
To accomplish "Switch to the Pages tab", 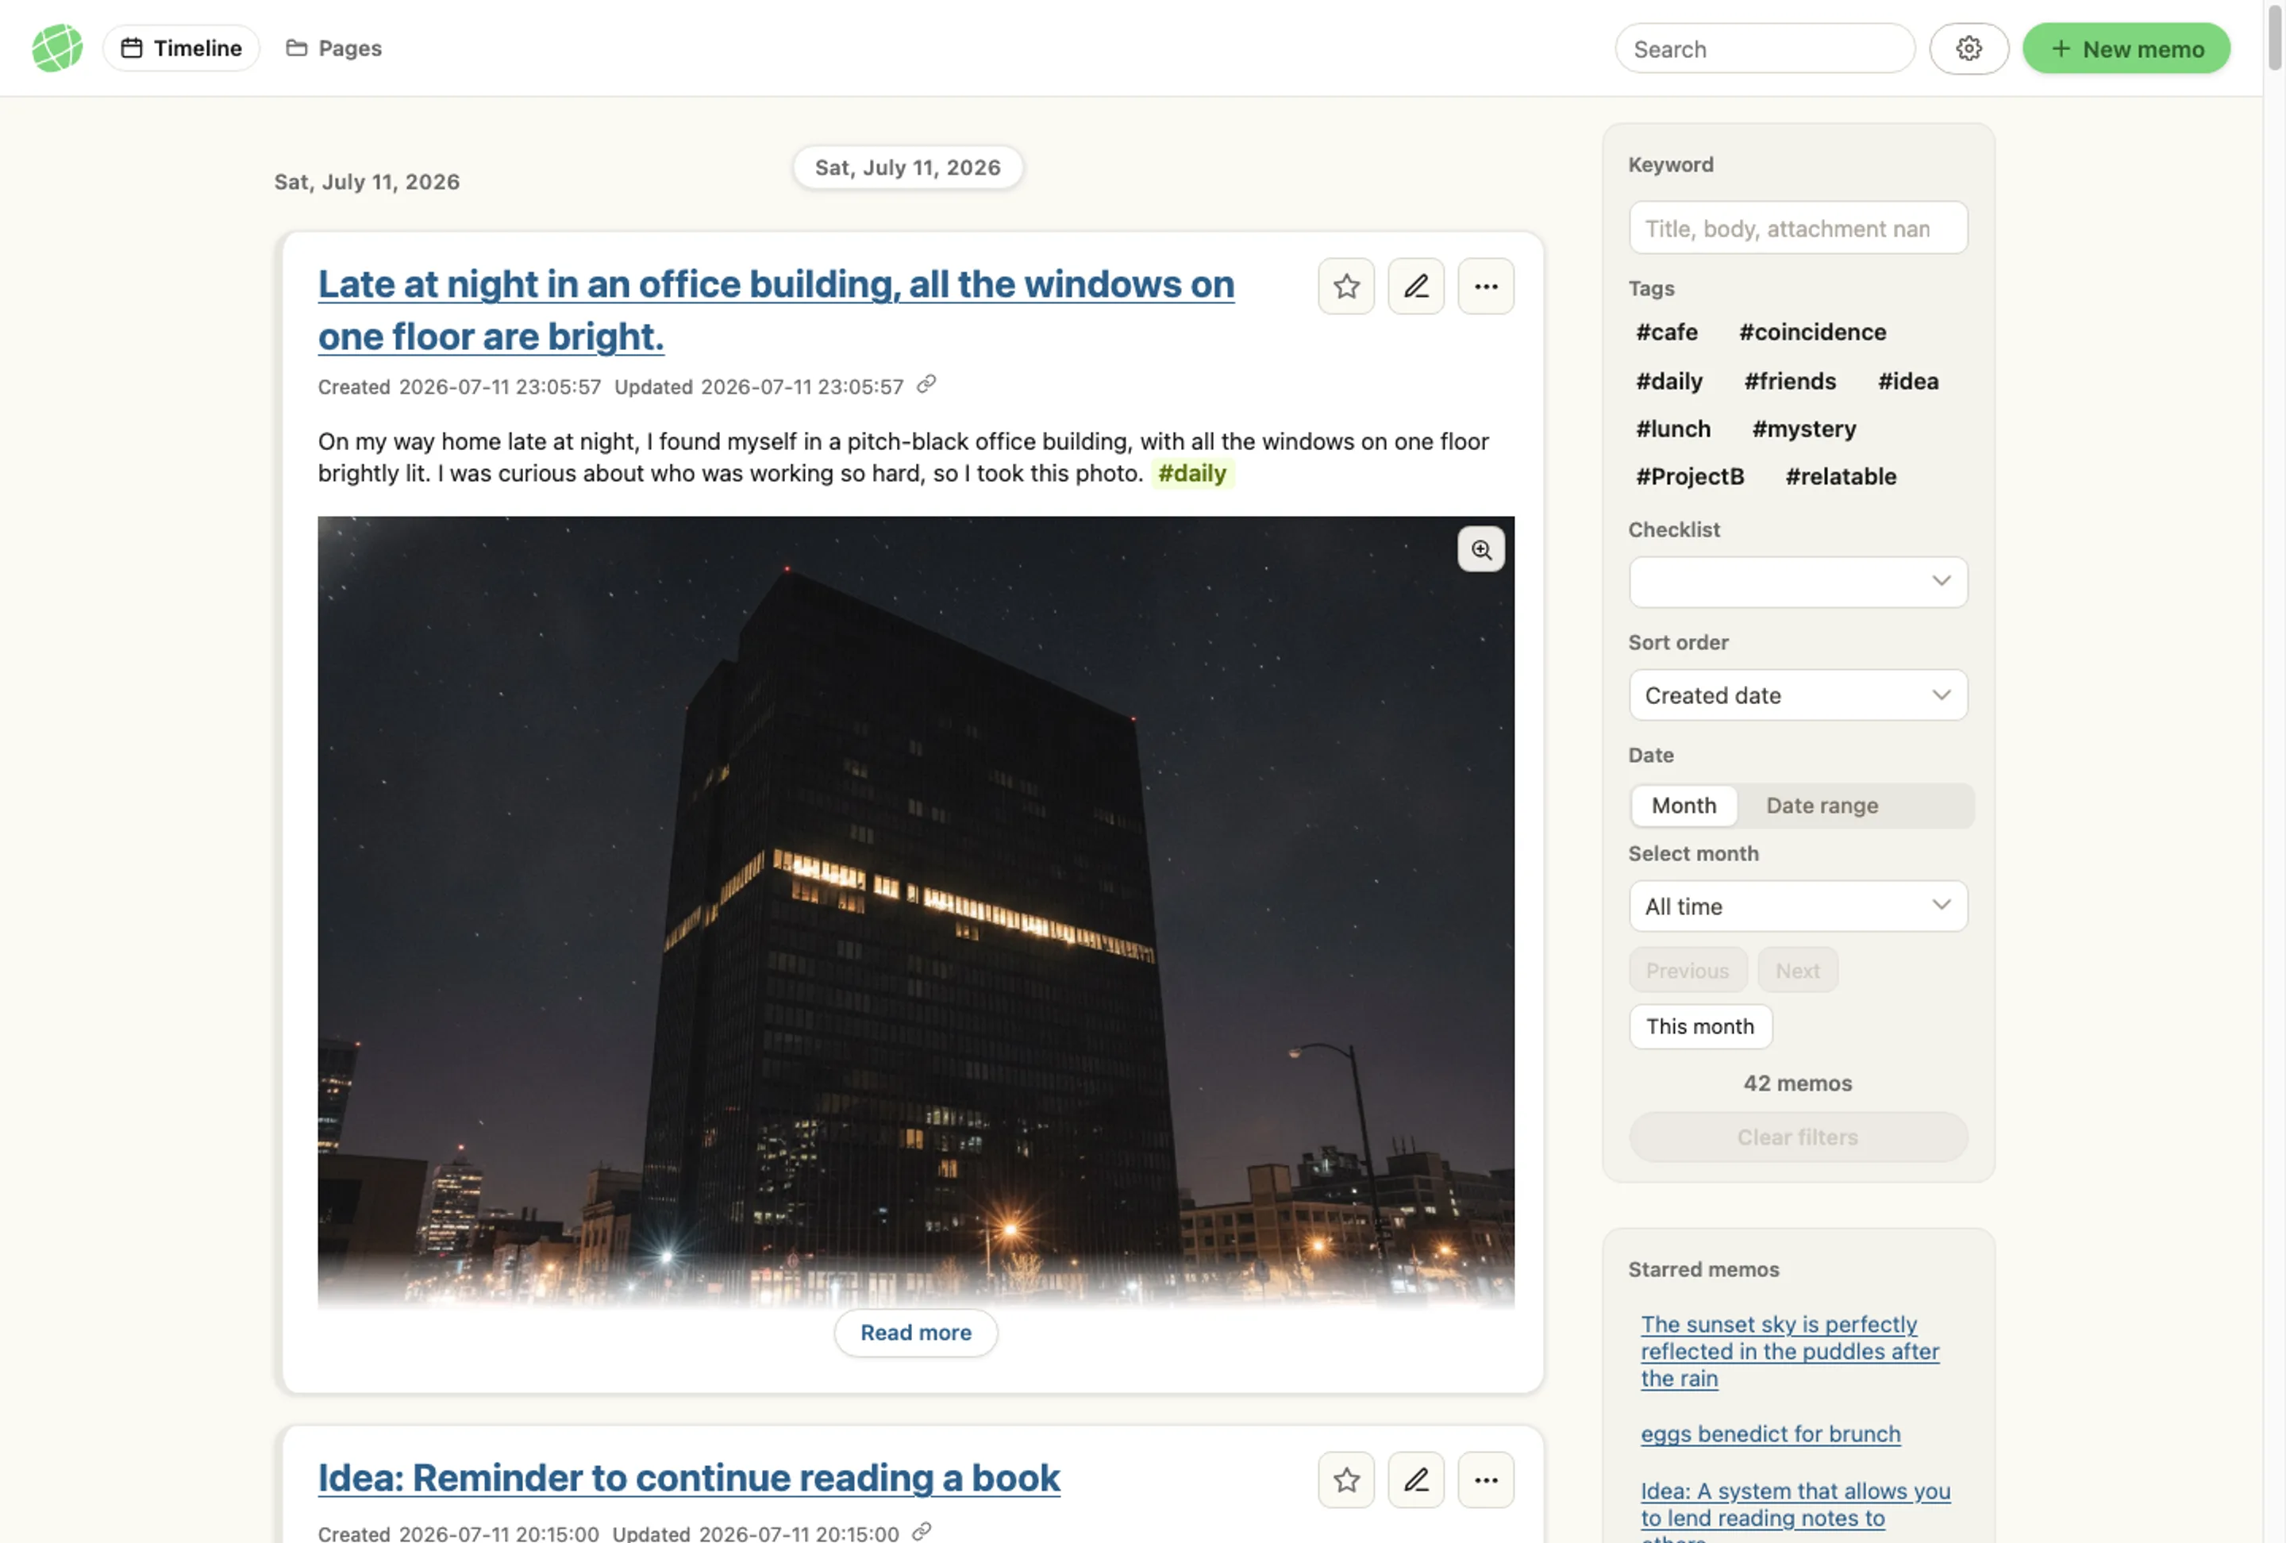I will coord(333,48).
